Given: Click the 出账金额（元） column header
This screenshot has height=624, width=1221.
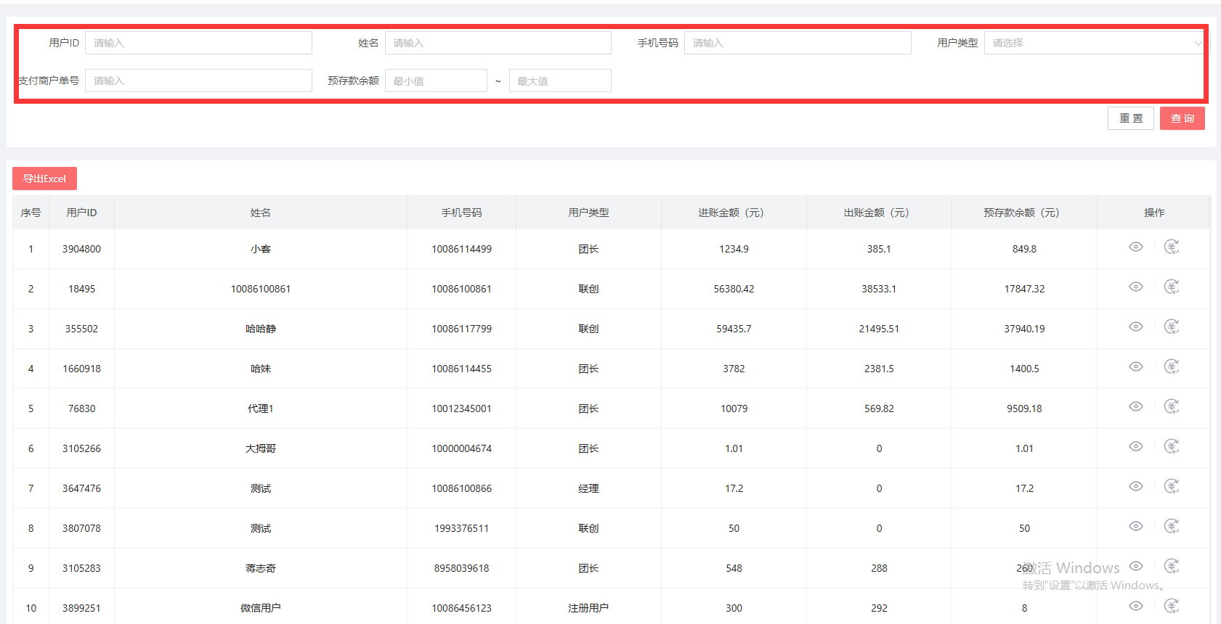Looking at the screenshot, I should [x=879, y=213].
